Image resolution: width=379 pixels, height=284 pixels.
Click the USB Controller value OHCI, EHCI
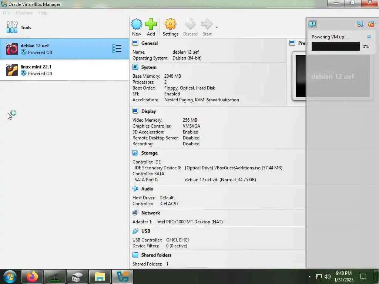pyautogui.click(x=177, y=240)
